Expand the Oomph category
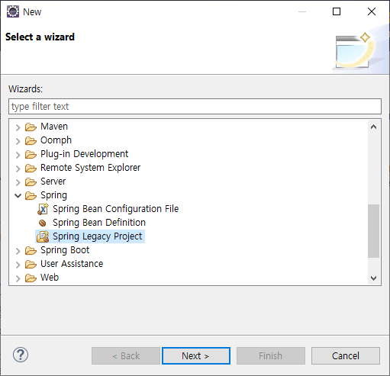The width and height of the screenshot is (390, 376). [x=18, y=141]
